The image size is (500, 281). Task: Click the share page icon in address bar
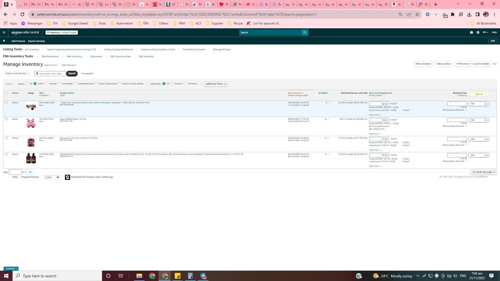[x=409, y=14]
